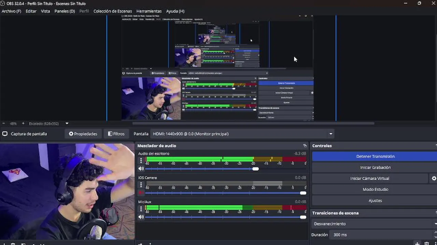
Task: Remove scene transition with trash icon
Action: 426,243
